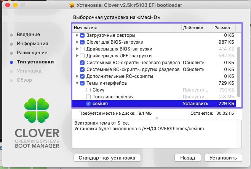Click the Стандартная установка button
The width and height of the screenshot is (251, 169).
107,158
